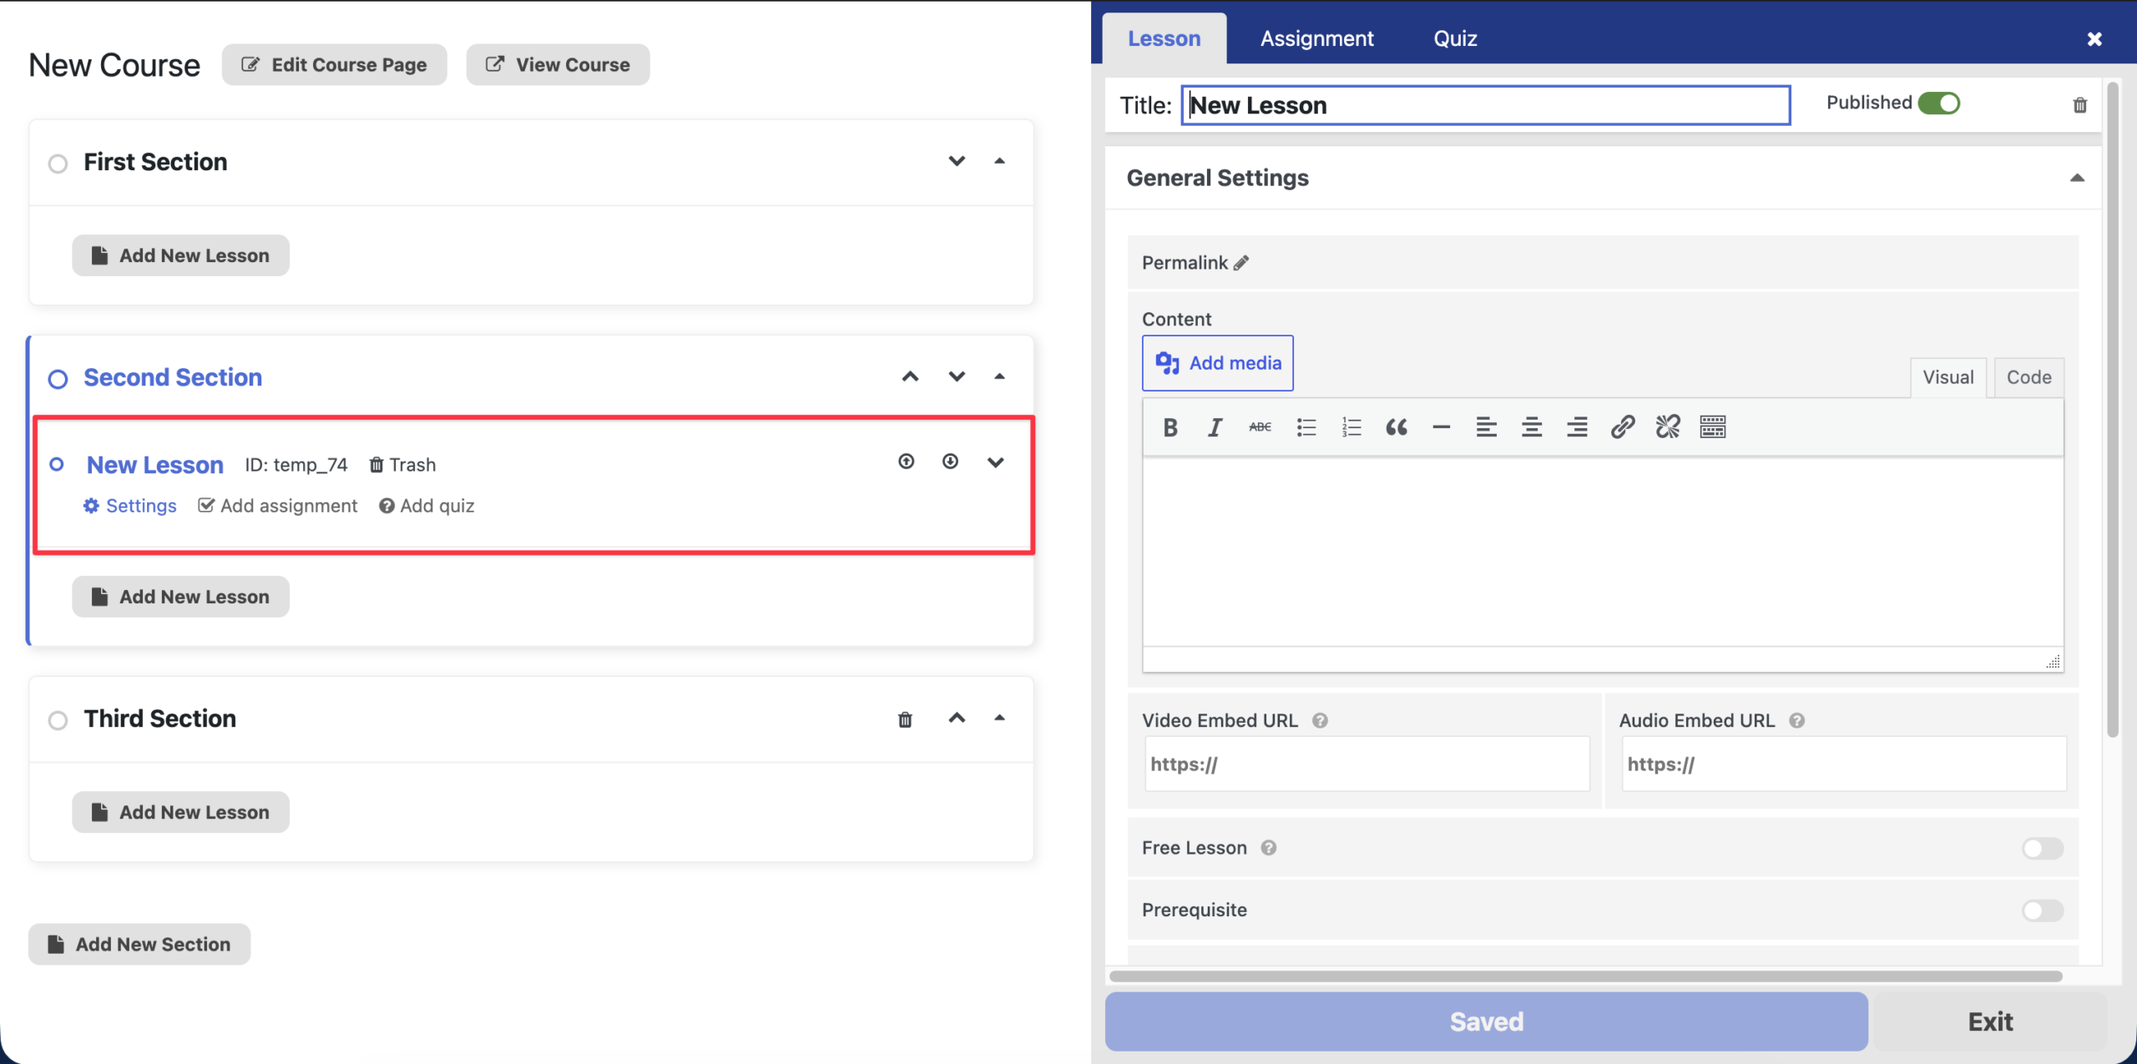This screenshot has height=1064, width=2137.
Task: Focus the Video Embed URL field
Action: click(1367, 764)
